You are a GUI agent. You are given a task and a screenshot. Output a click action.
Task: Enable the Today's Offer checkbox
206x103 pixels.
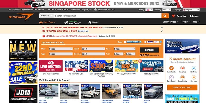pyautogui.click(x=125, y=42)
